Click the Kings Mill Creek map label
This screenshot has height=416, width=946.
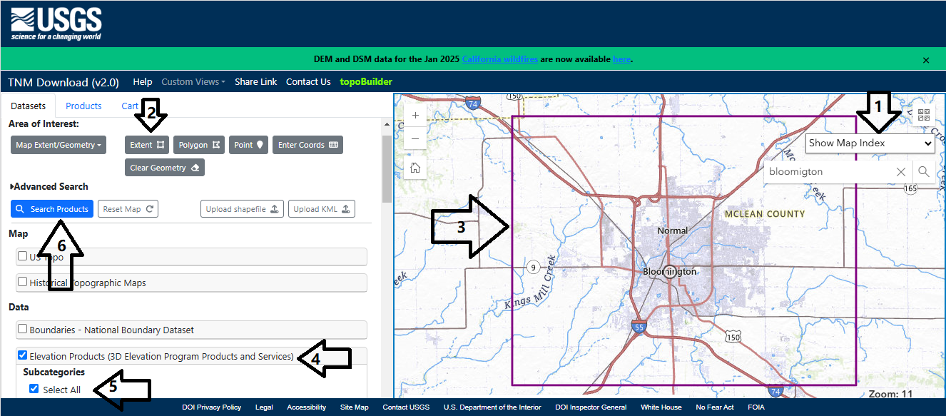tap(529, 283)
